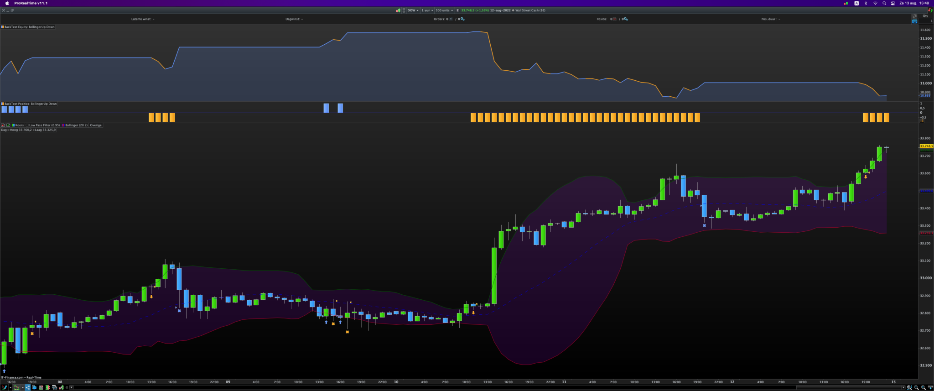Open the chart windows icon in bottom toolbar
Screen dimensions: 934x391
coord(55,387)
